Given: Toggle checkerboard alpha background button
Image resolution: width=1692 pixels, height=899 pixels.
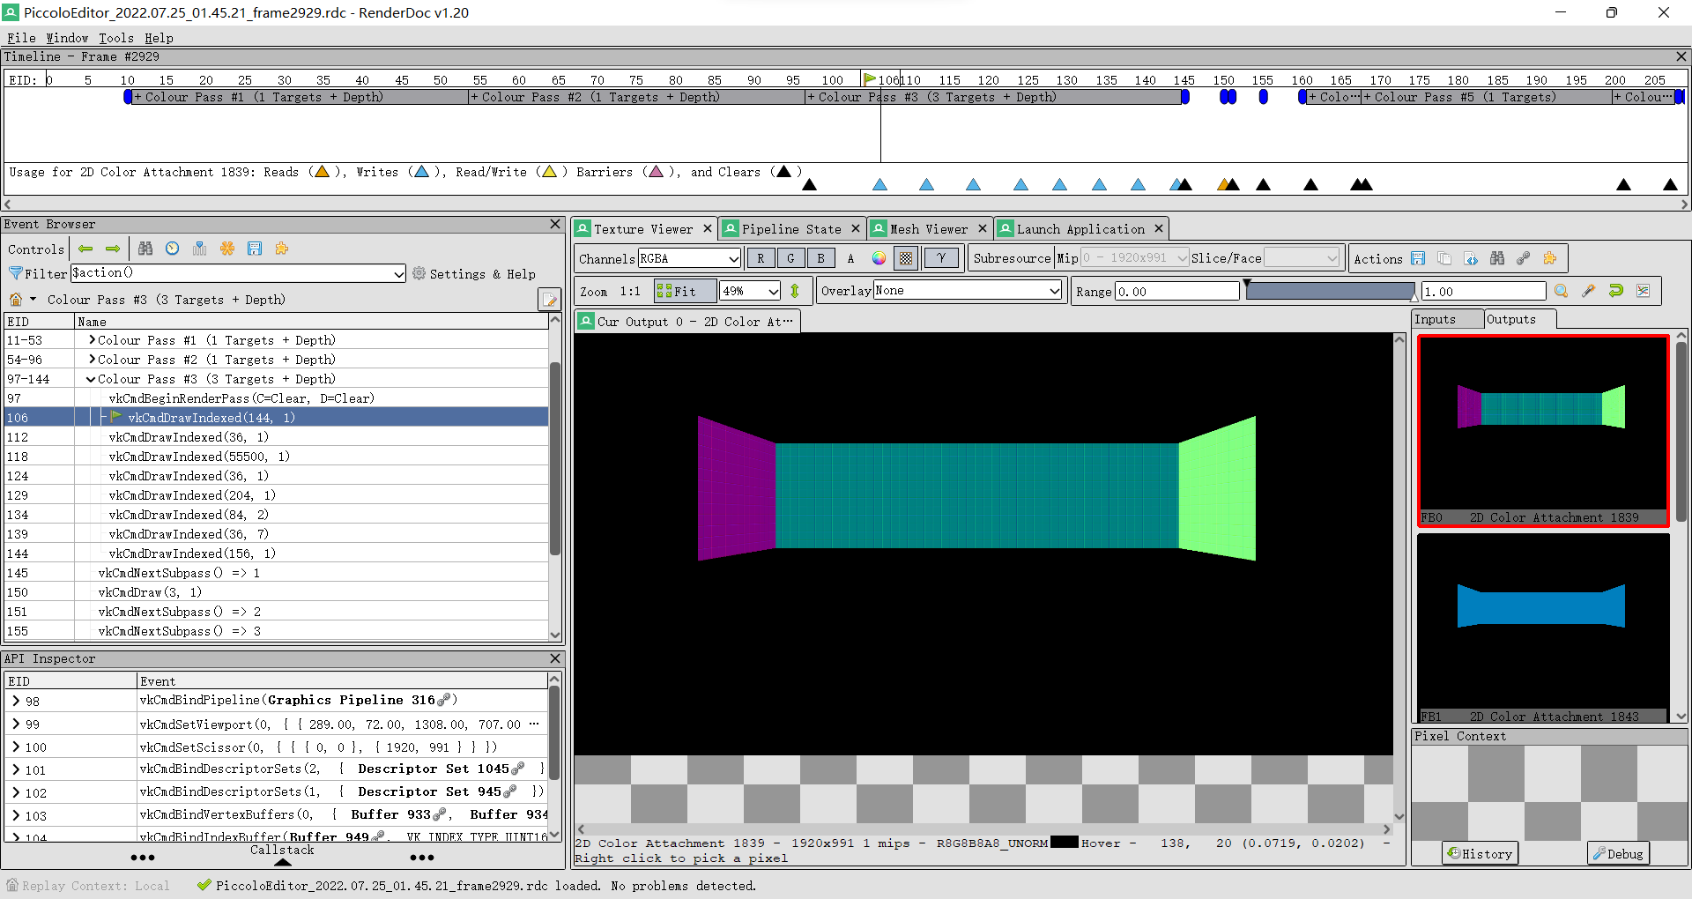Looking at the screenshot, I should [906, 258].
